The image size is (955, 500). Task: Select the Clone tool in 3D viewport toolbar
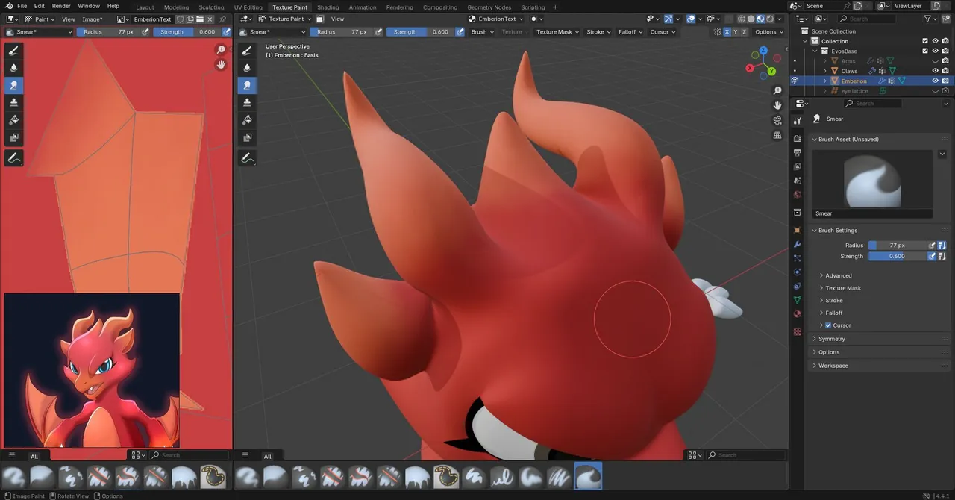pos(247,102)
